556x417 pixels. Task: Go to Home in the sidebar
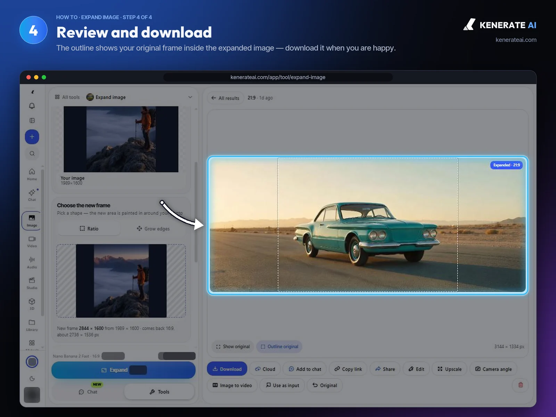(x=32, y=174)
